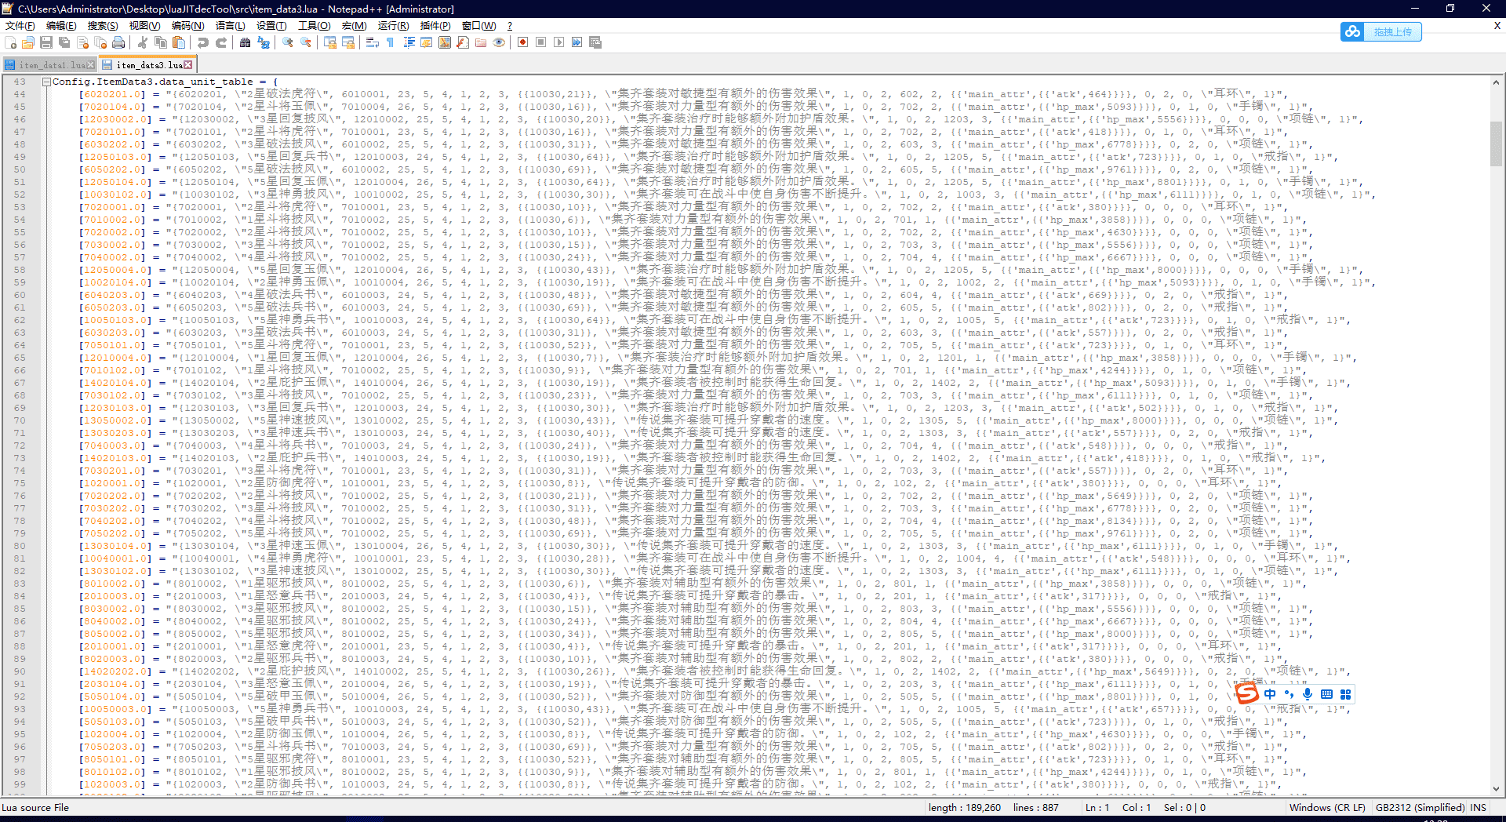Toggle Sogou 中 Chinese/English input mode
Image resolution: width=1506 pixels, height=822 pixels.
1270,694
